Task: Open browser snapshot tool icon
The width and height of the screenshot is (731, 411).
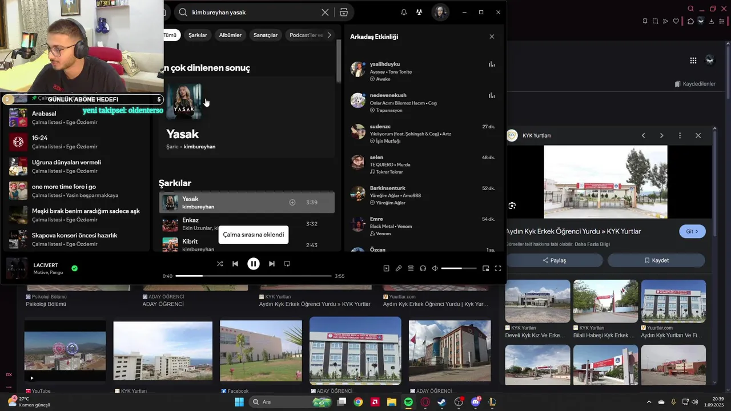Action: pos(655,21)
